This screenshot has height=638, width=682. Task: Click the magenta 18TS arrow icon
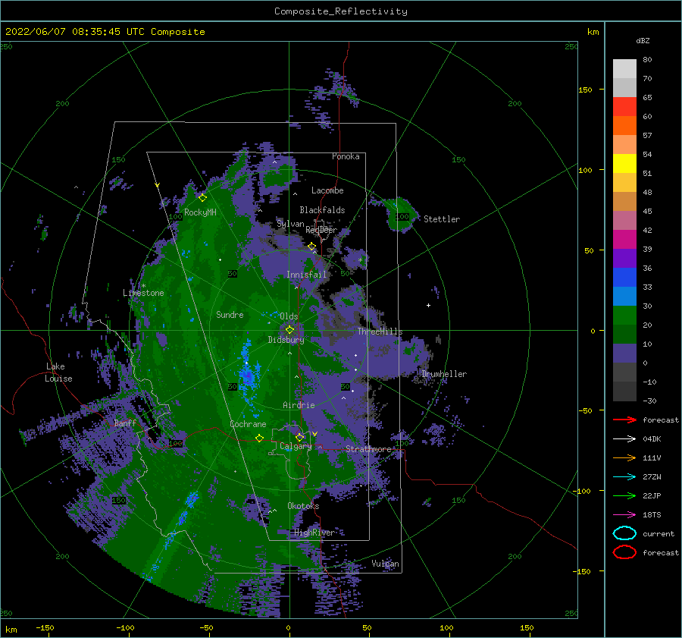624,515
